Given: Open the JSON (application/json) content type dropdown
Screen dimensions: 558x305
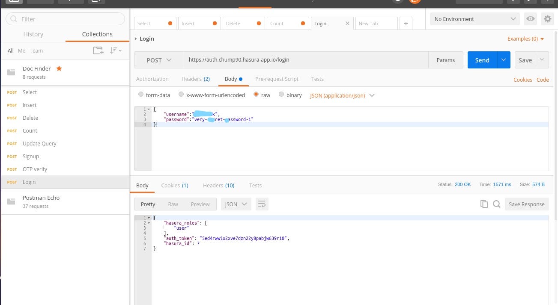Looking at the screenshot, I should coord(342,95).
